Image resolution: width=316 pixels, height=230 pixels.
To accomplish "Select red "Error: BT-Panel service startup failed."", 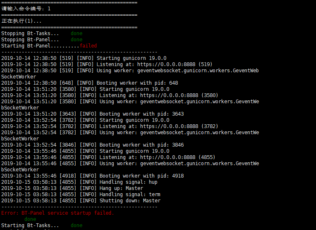I will click(x=57, y=213).
